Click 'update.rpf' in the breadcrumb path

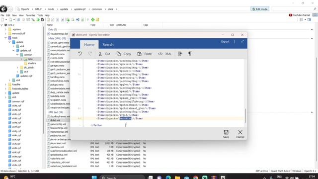pos(79,9)
